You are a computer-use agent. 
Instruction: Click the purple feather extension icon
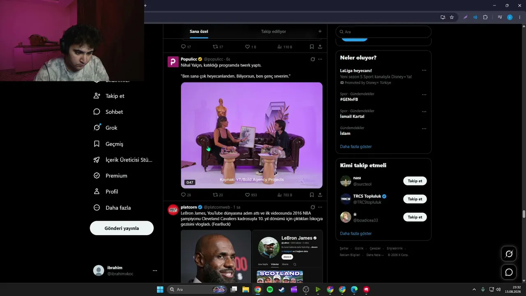tap(466, 17)
